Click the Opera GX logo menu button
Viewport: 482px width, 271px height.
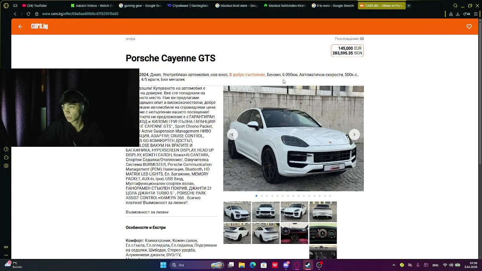6,6
